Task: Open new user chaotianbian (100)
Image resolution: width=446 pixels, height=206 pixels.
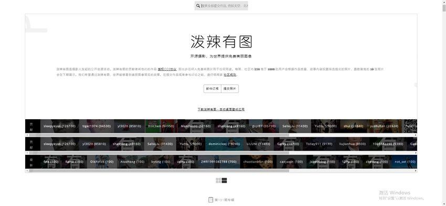Action: [x=258, y=162]
